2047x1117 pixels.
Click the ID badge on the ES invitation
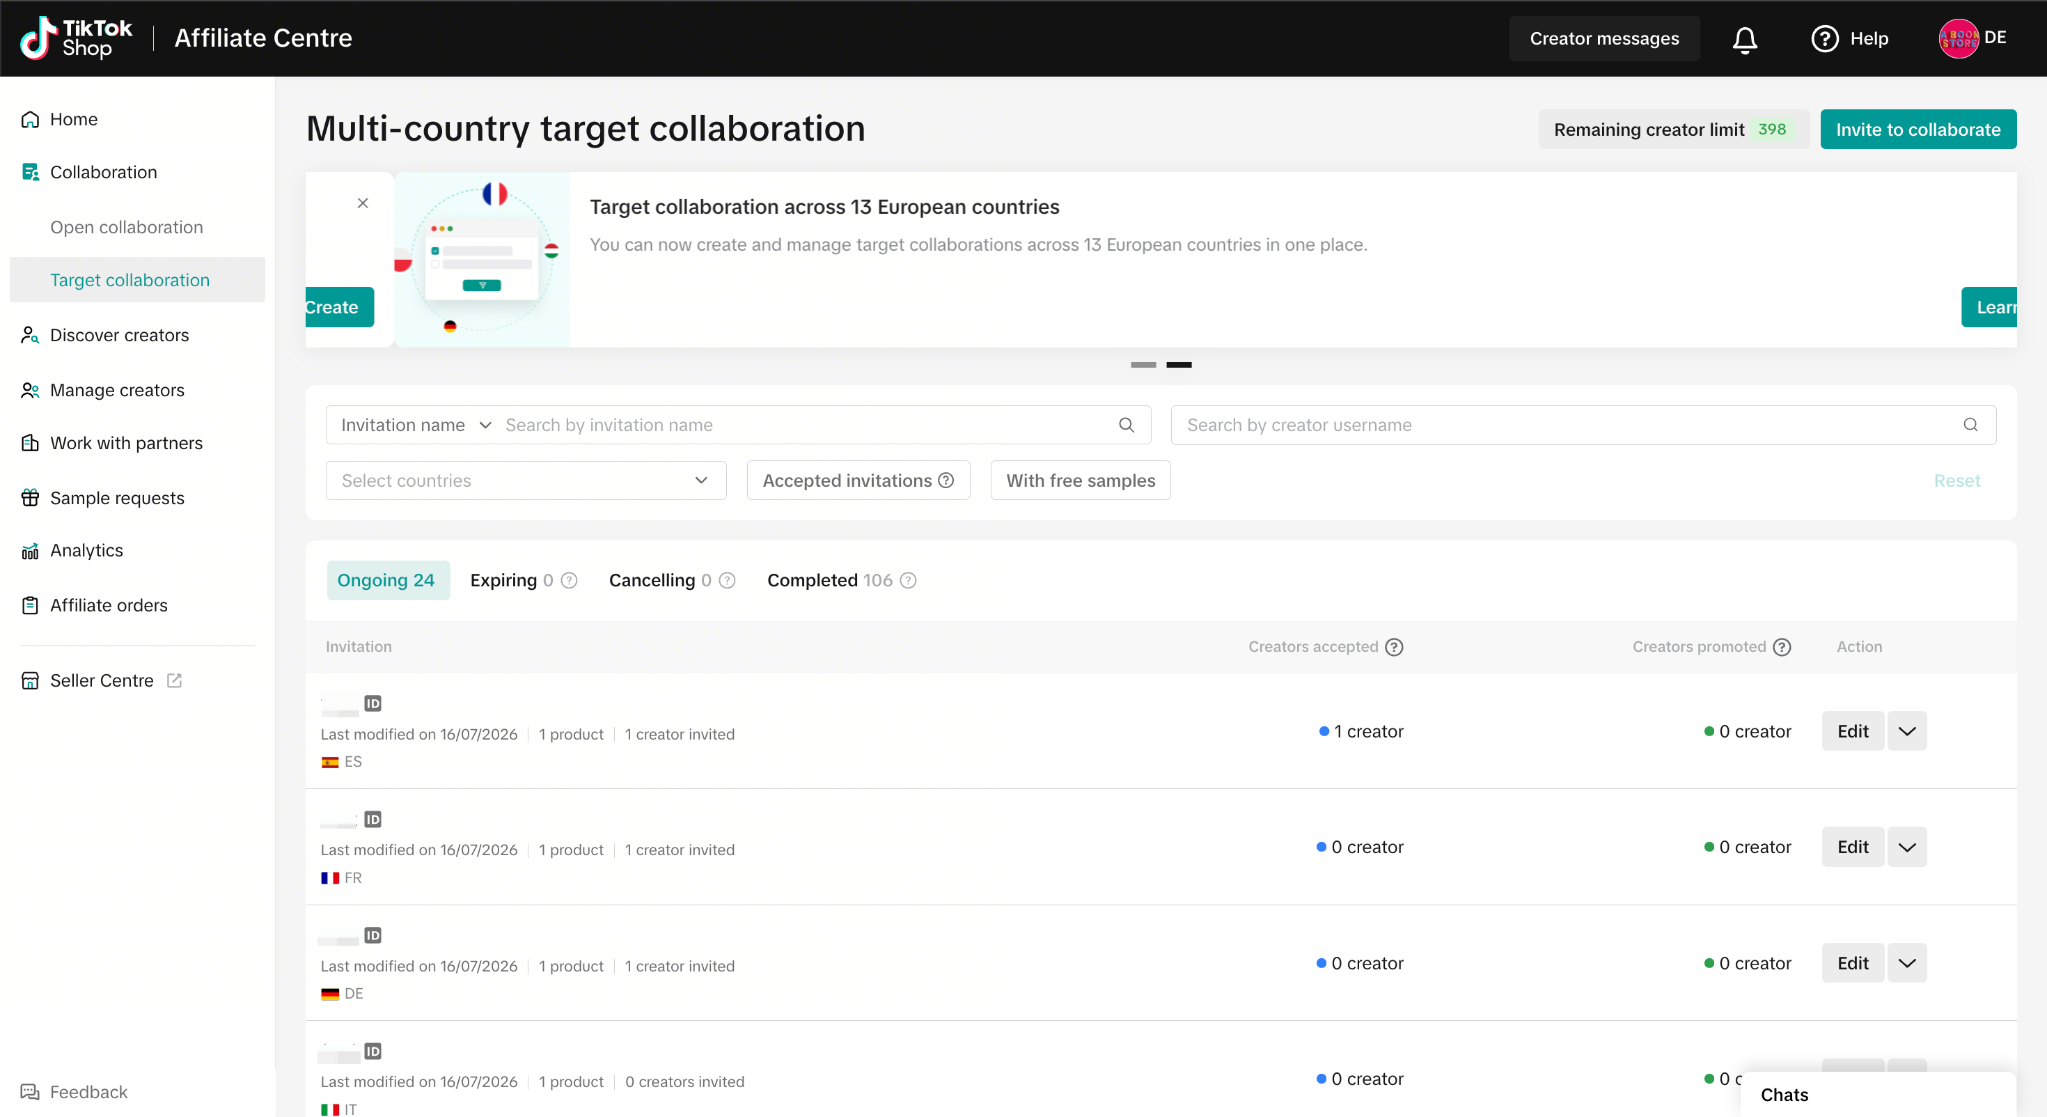pyautogui.click(x=372, y=703)
